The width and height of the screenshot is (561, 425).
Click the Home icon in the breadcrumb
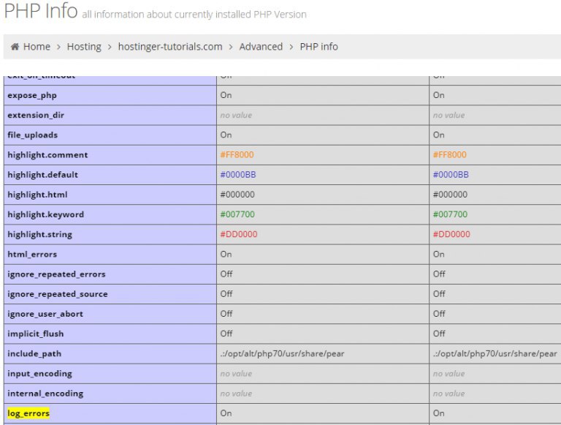15,47
